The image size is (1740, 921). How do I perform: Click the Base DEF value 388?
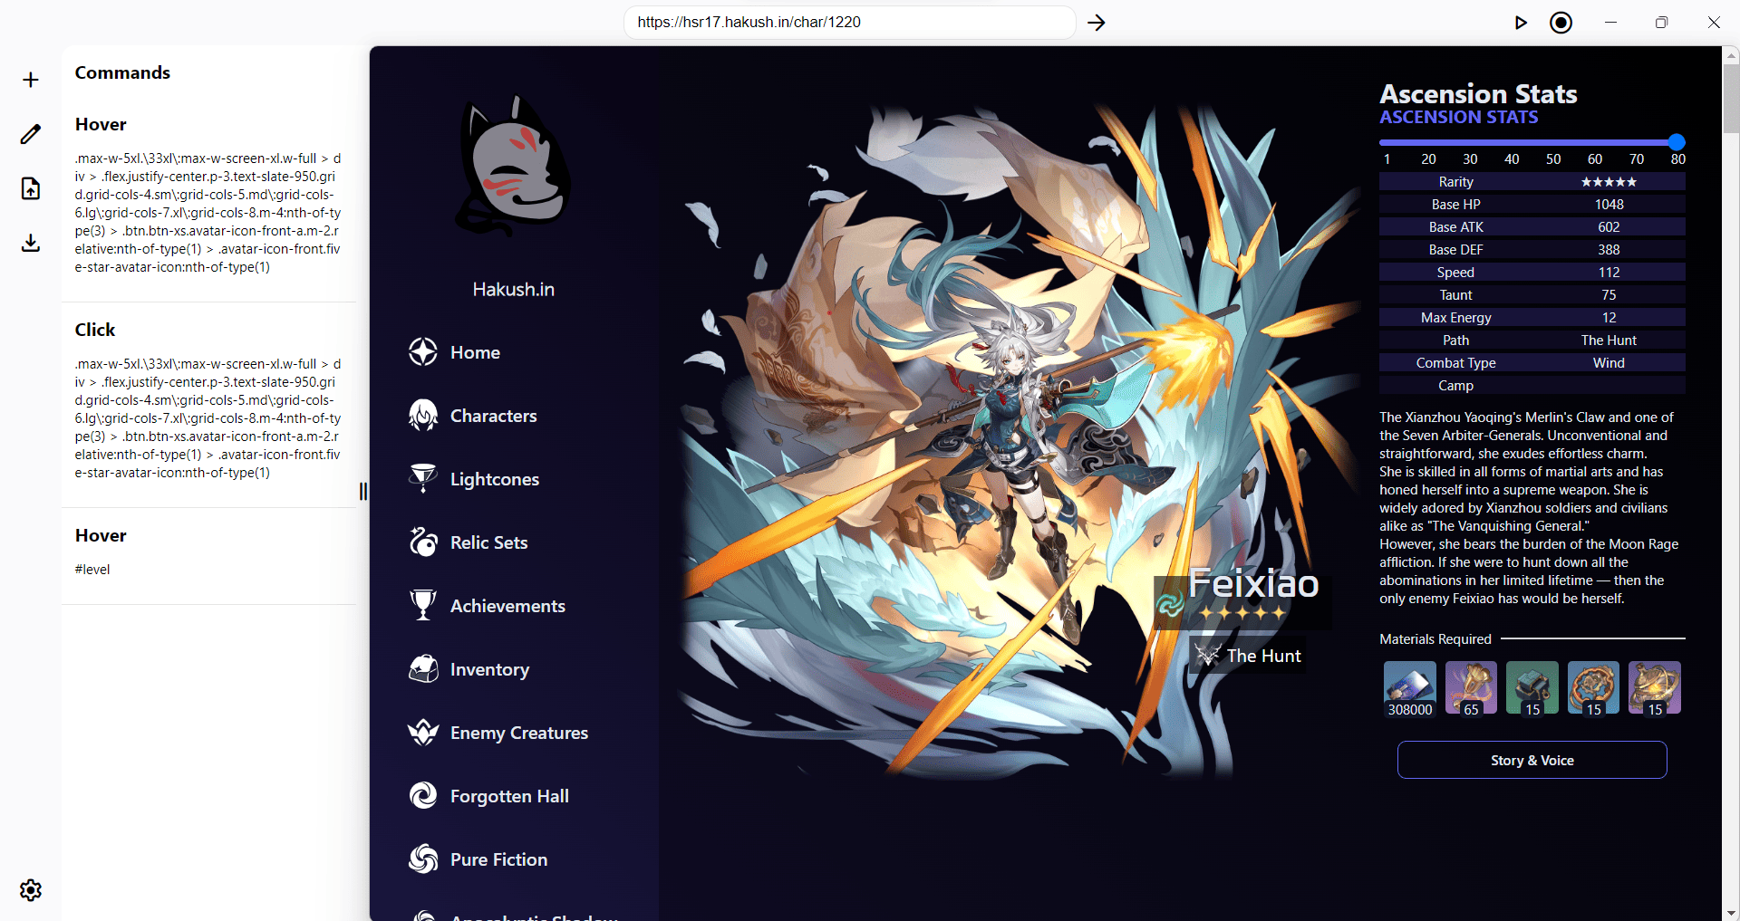click(x=1609, y=250)
